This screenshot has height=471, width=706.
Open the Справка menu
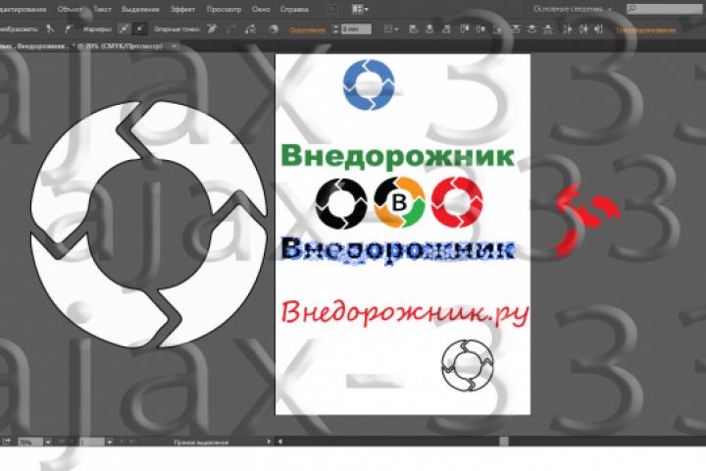(294, 10)
